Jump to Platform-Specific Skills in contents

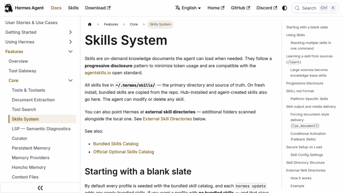coord(309,99)
